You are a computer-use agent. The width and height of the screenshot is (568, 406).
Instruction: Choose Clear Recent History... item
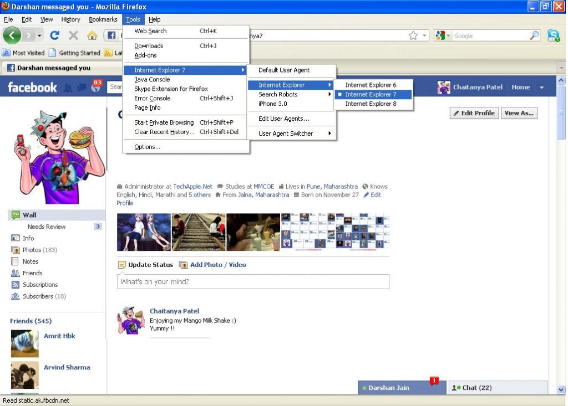[185, 132]
